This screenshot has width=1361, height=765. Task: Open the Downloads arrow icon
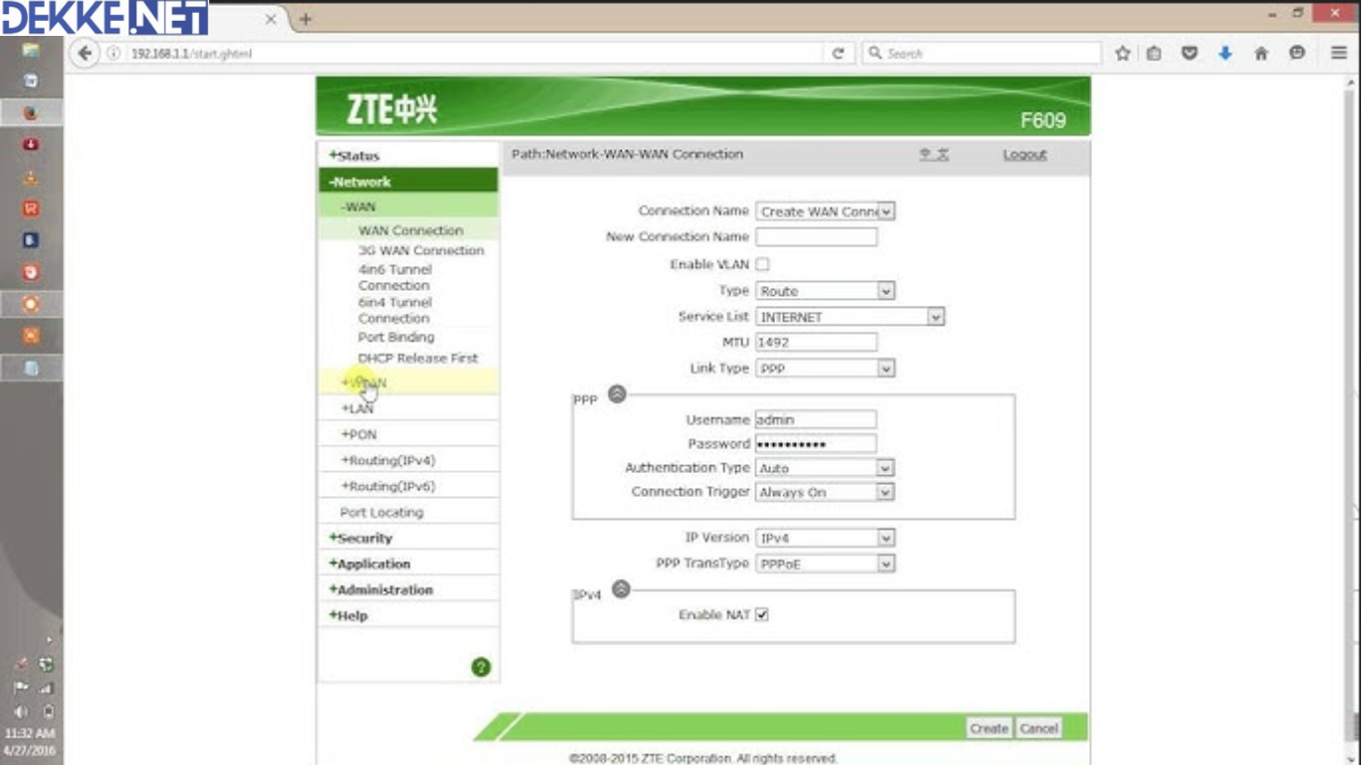pyautogui.click(x=1225, y=54)
